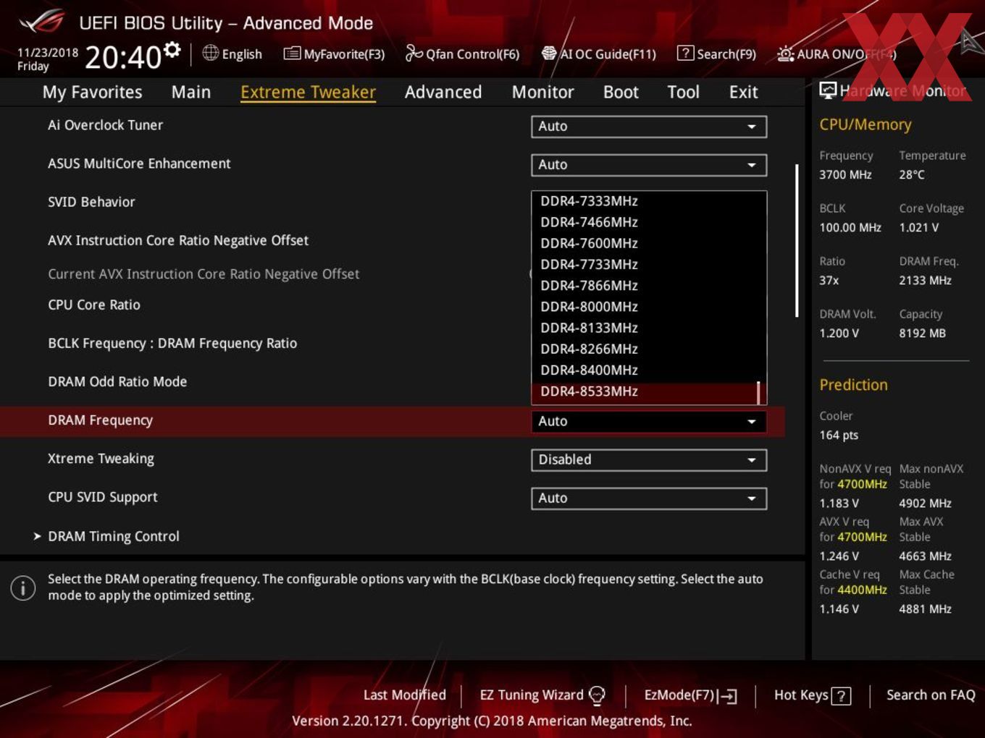985x738 pixels.
Task: Click the MyFavorite list icon
Action: (292, 54)
